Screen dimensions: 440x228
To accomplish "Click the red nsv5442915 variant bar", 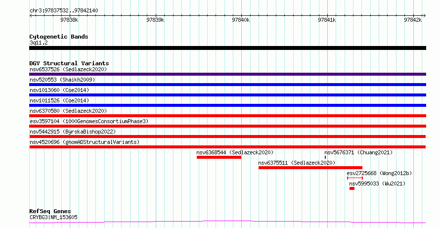I will click(227, 137).
